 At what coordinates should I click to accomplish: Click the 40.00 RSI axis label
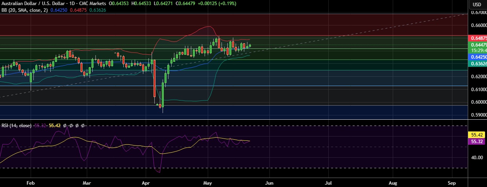click(x=478, y=158)
